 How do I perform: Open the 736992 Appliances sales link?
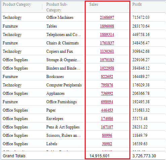[107, 93]
